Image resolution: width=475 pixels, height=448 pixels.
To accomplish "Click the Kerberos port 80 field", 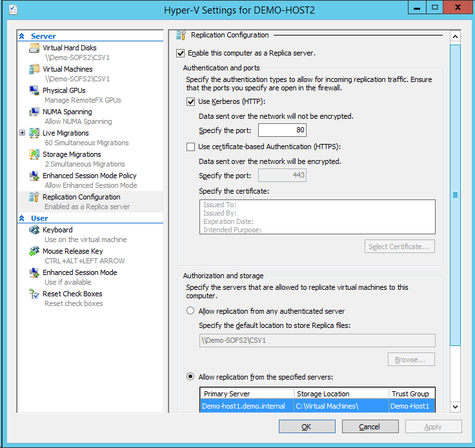I will pos(282,130).
